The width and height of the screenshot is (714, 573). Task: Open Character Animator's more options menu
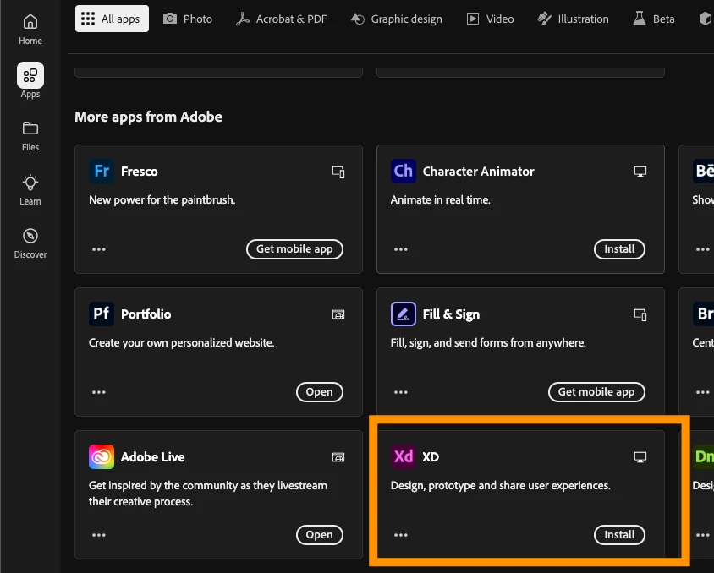[401, 249]
